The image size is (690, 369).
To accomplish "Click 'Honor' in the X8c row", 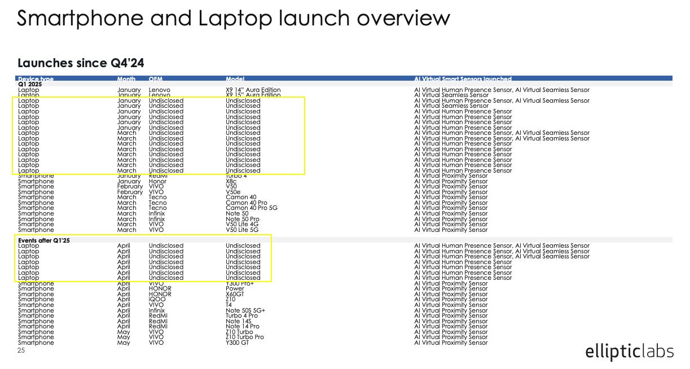I will (157, 181).
